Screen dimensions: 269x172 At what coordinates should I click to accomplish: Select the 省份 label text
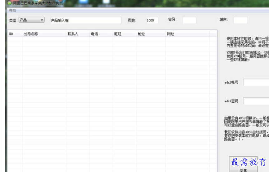(x=172, y=19)
